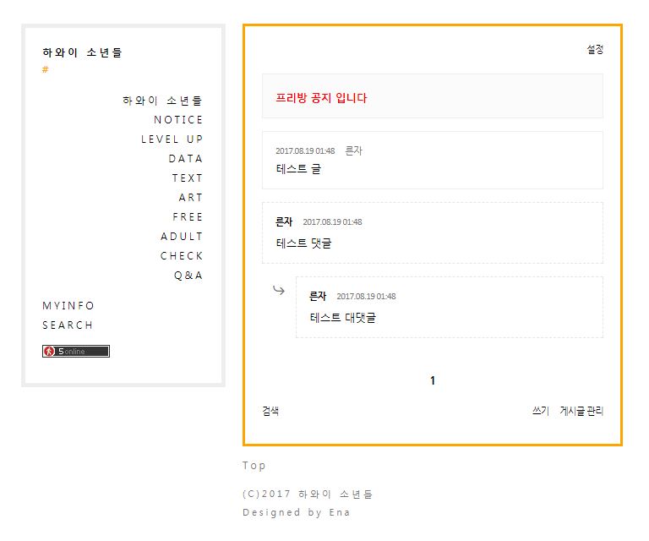Select page number 1 in pagination
This screenshot has height=541, width=649.
click(x=433, y=381)
